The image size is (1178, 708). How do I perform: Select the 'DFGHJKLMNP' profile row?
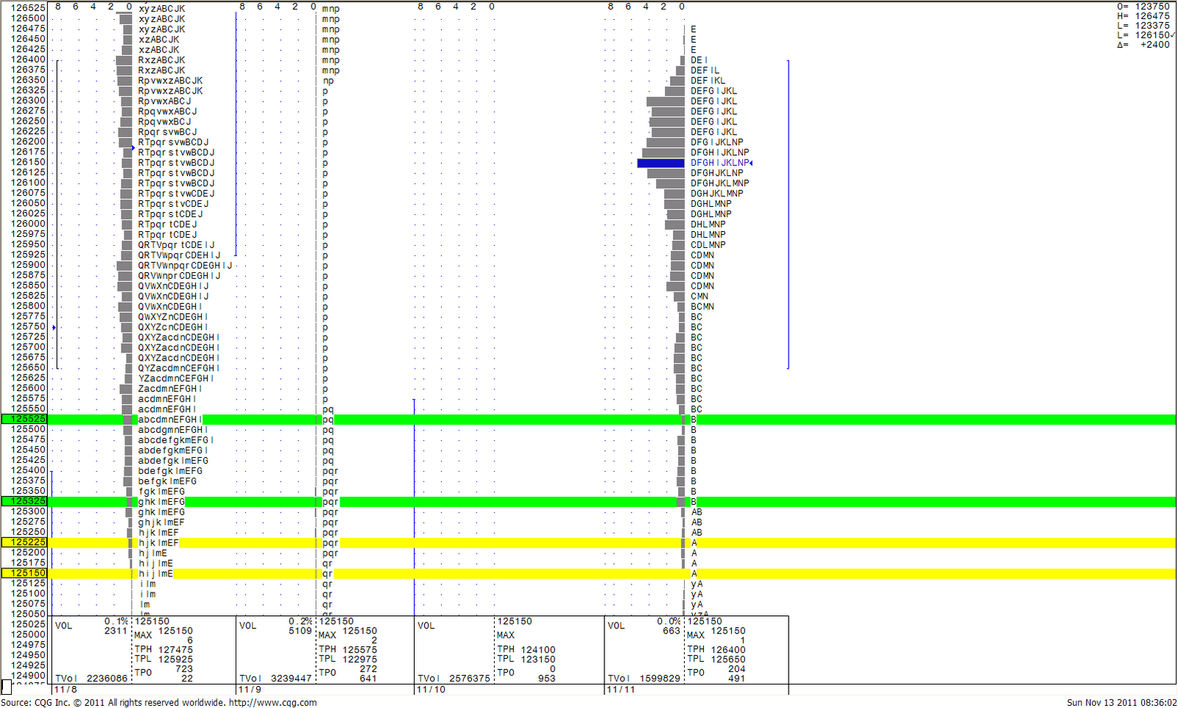pyautogui.click(x=719, y=183)
